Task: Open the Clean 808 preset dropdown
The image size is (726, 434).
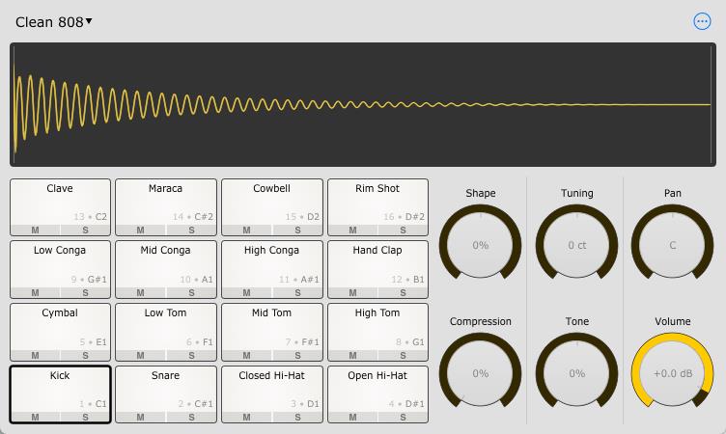Action: tap(54, 22)
